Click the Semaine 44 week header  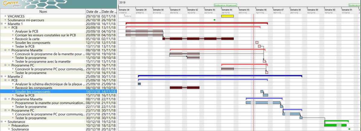[x=227, y=10]
